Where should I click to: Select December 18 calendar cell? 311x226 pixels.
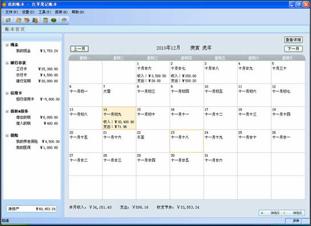click(255, 118)
